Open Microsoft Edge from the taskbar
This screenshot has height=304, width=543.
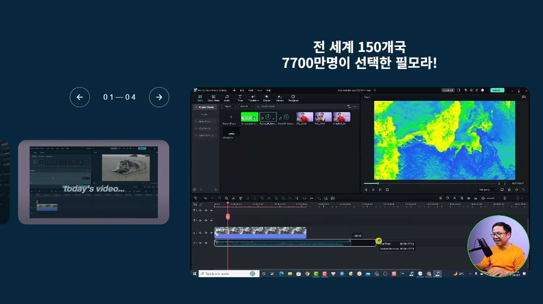coord(281,273)
